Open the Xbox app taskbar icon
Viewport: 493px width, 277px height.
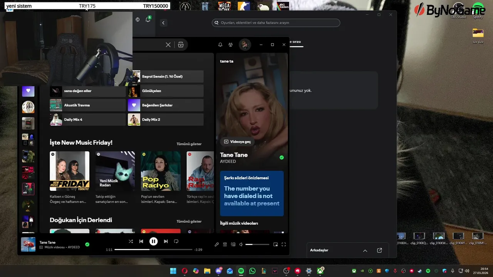[320, 271]
